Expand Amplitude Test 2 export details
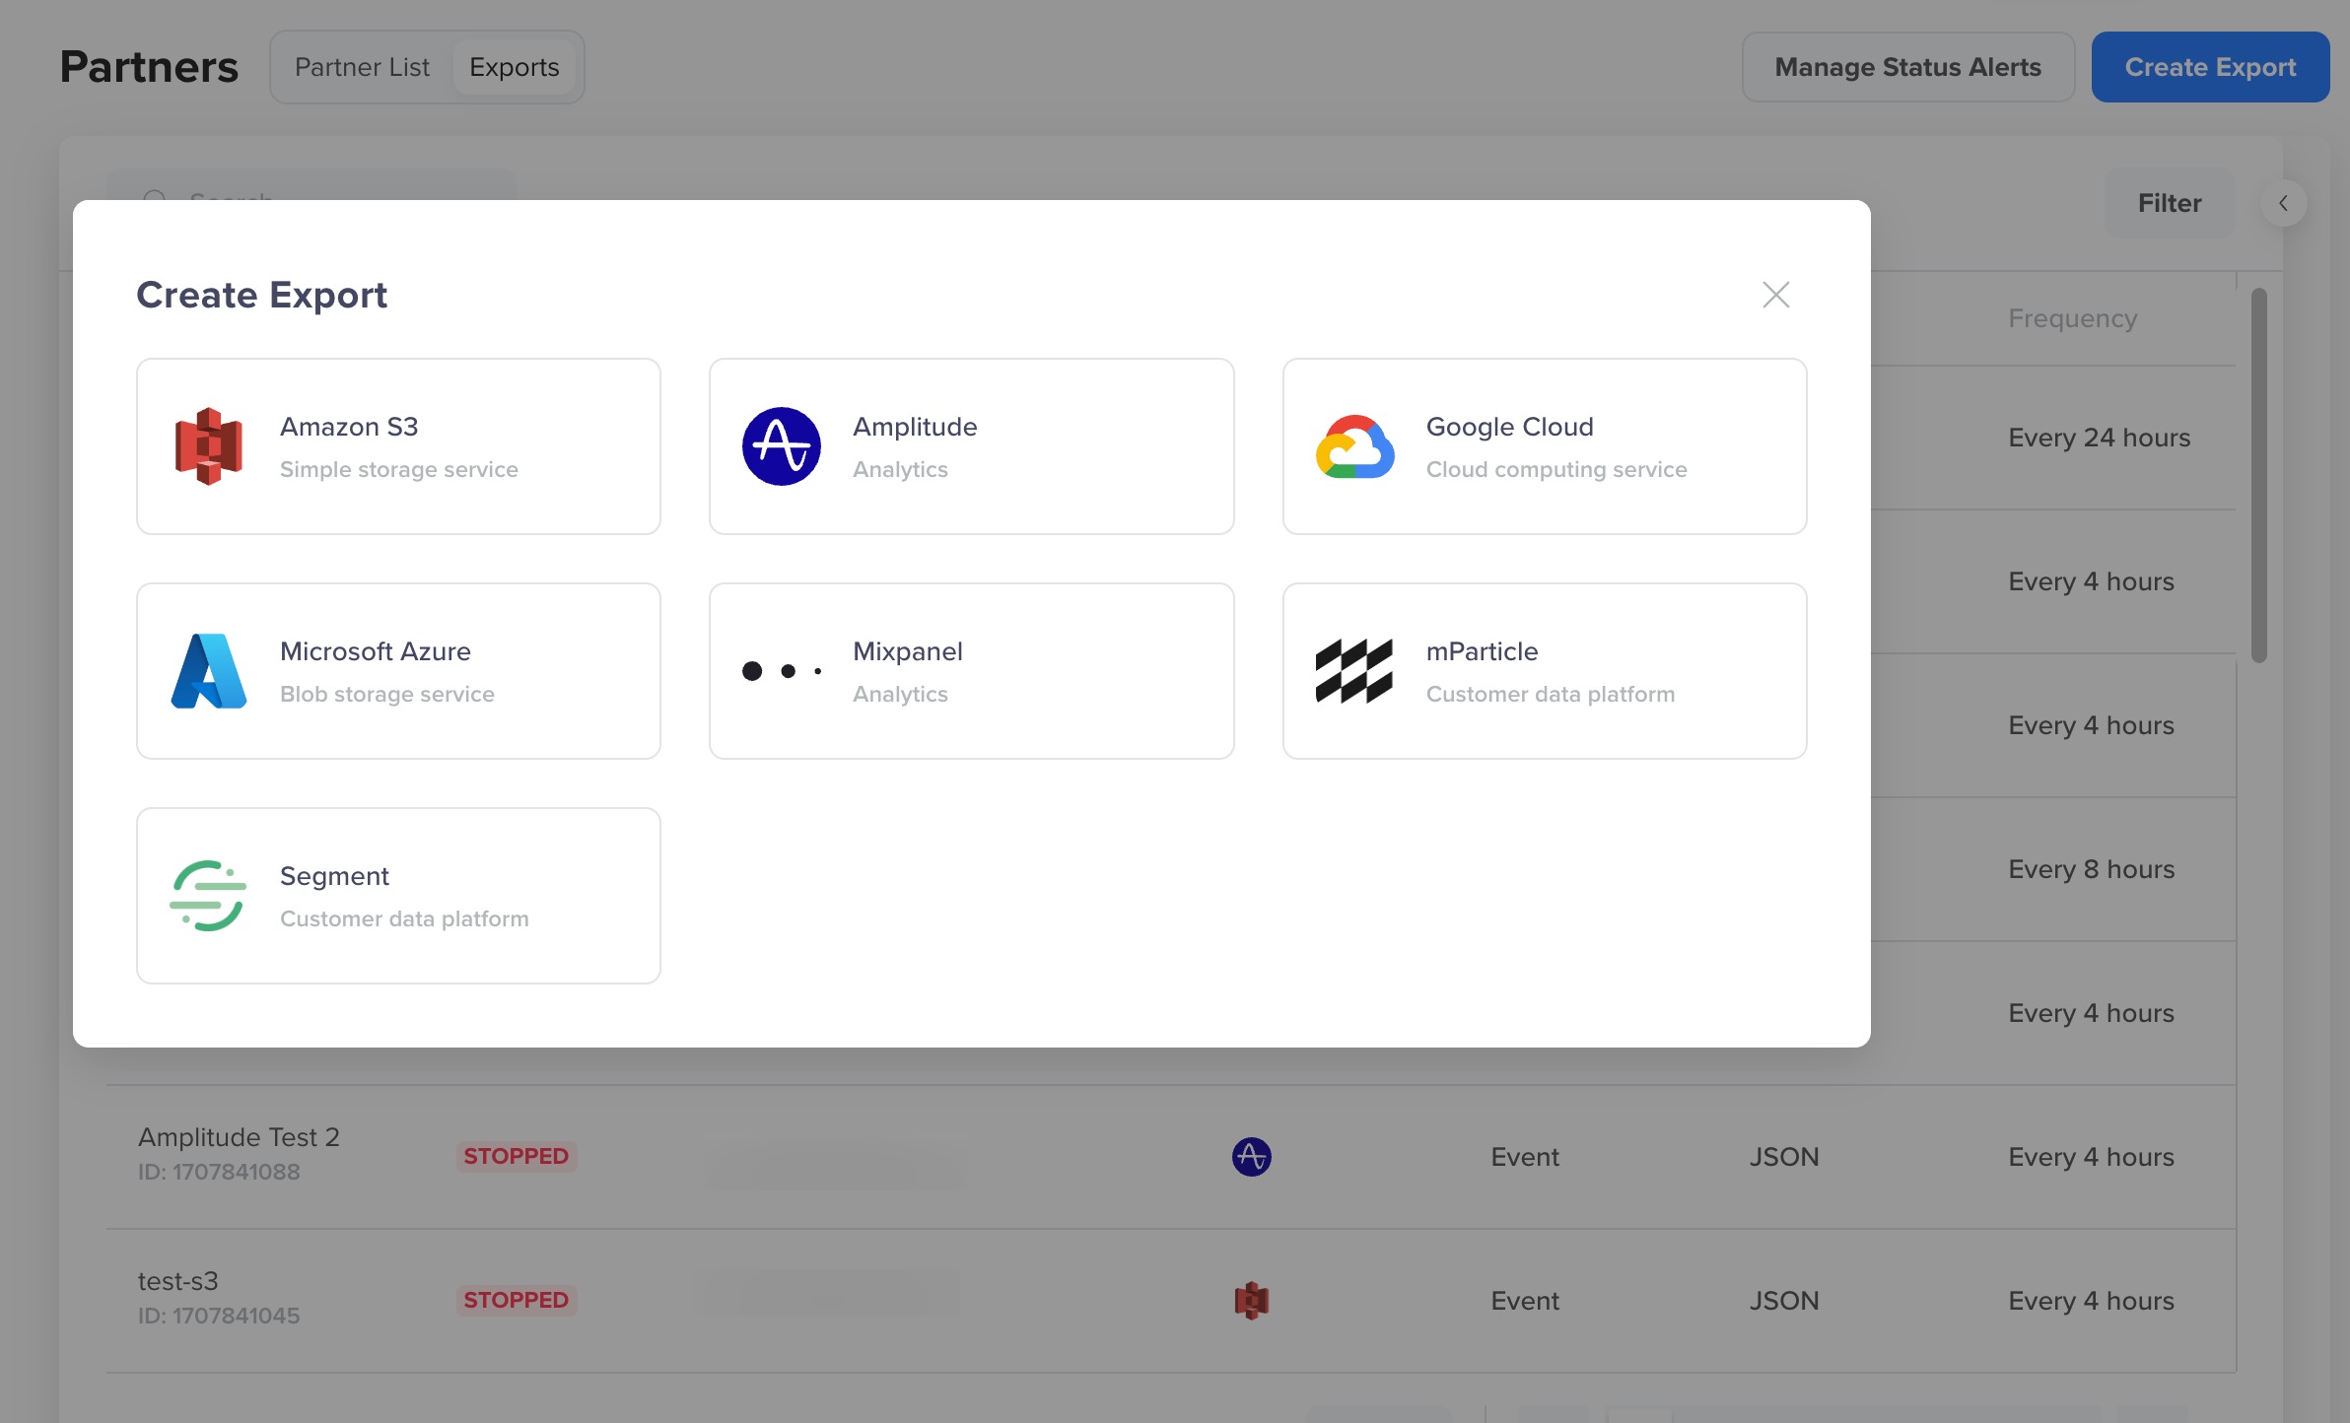 [x=241, y=1155]
